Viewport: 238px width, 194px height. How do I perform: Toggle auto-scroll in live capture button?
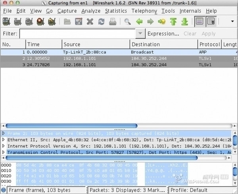[211, 21]
